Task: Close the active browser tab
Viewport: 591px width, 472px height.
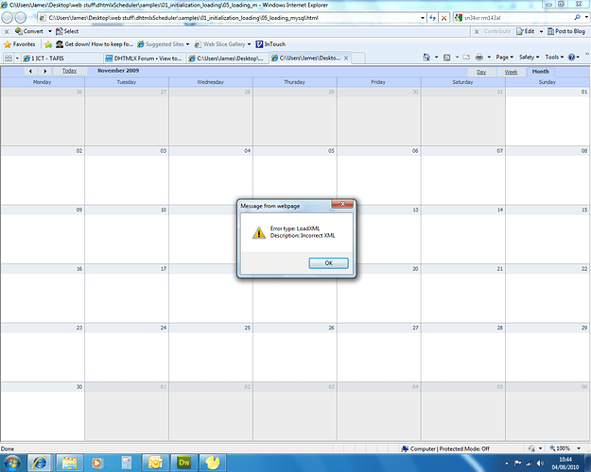Action: [x=346, y=59]
